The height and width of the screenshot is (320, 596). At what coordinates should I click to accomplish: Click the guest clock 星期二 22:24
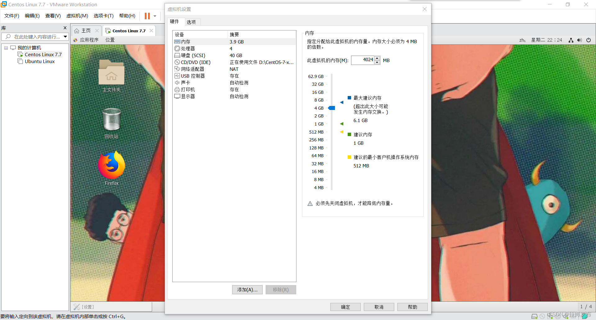[x=547, y=40]
